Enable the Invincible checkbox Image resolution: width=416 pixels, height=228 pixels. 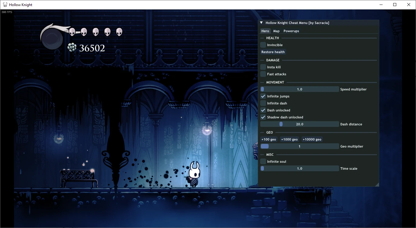(263, 45)
